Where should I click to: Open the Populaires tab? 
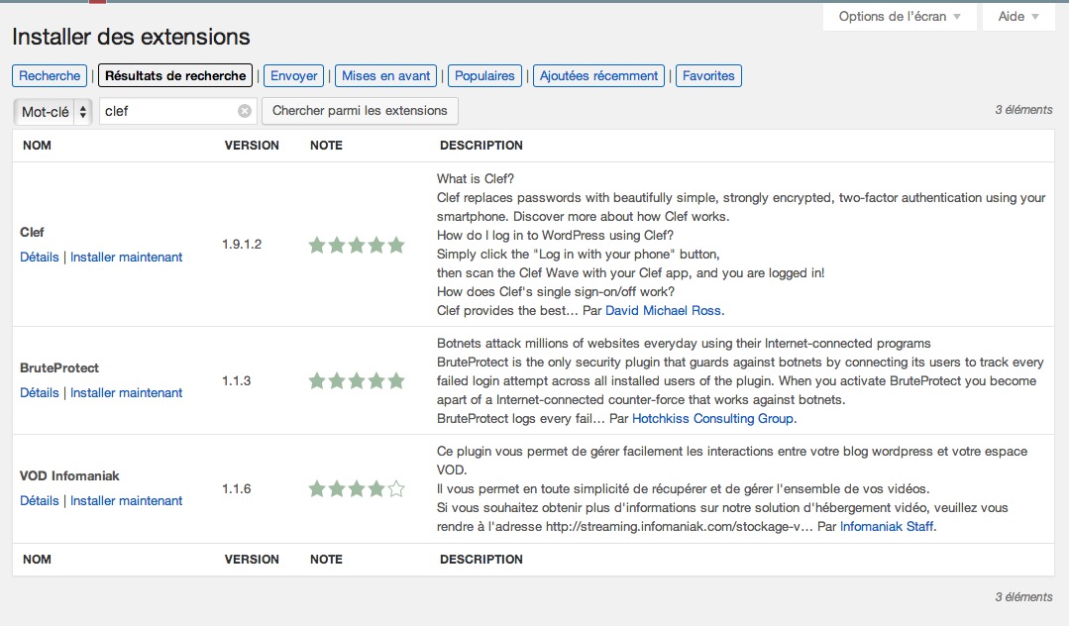(484, 76)
